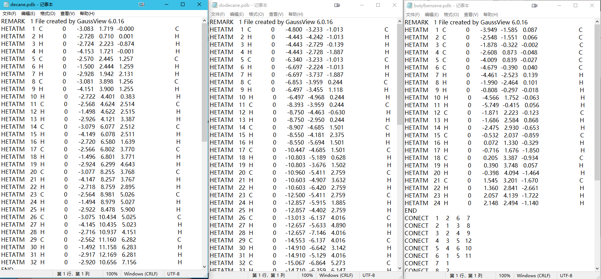
Task: Open 编辑(E) menu in decane.pdb window
Action: (x=28, y=14)
